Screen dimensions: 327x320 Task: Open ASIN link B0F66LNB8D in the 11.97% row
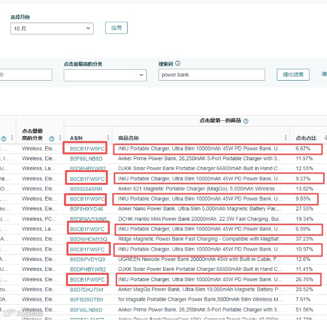[x=86, y=159]
